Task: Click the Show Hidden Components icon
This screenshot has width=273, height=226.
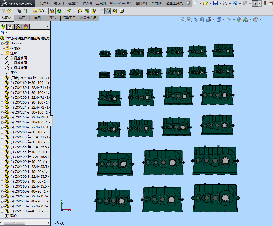Action: pos(52,11)
